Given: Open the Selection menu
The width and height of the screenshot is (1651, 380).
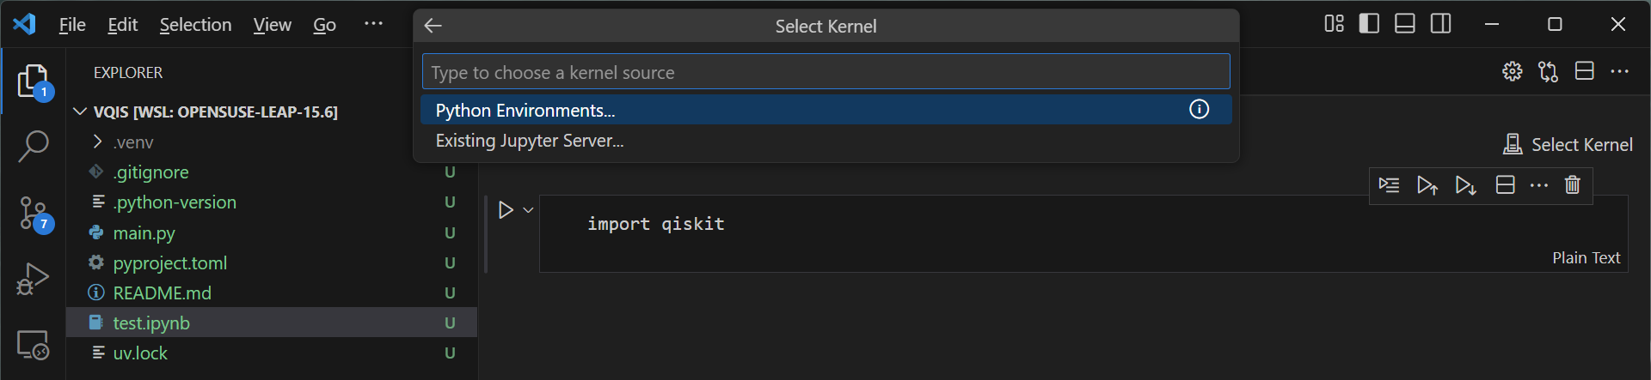Looking at the screenshot, I should [x=195, y=25].
